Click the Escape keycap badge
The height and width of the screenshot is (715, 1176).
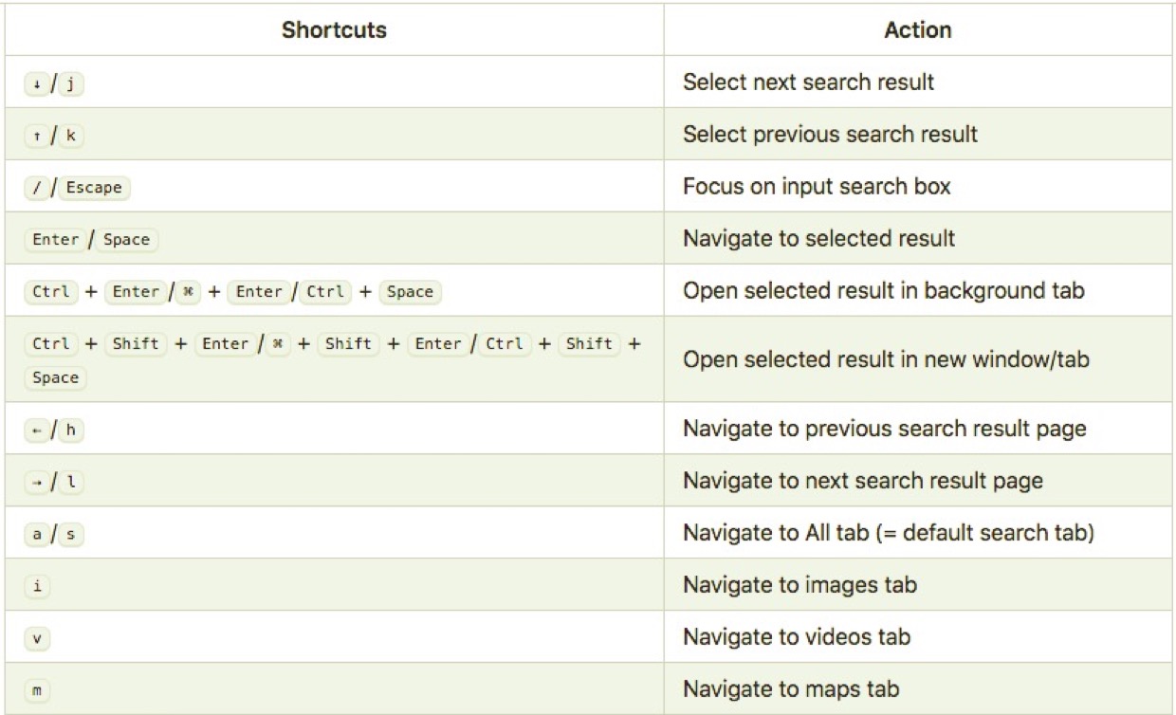point(94,187)
